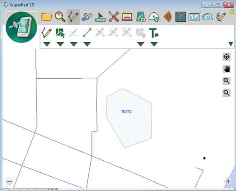The image size is (236, 191).
Task: Select the text annotation T tool
Action: (x=154, y=33)
